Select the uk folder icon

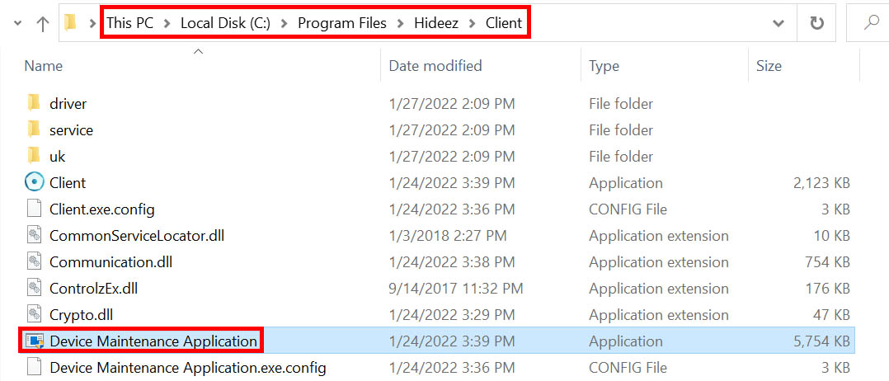click(34, 156)
